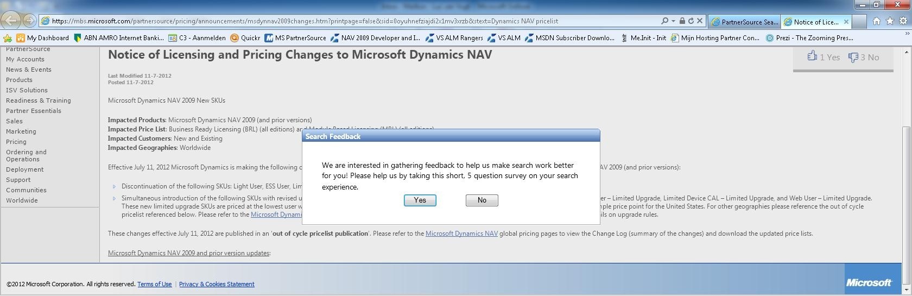
Task: Select Sales in the sidebar
Action: (x=14, y=121)
